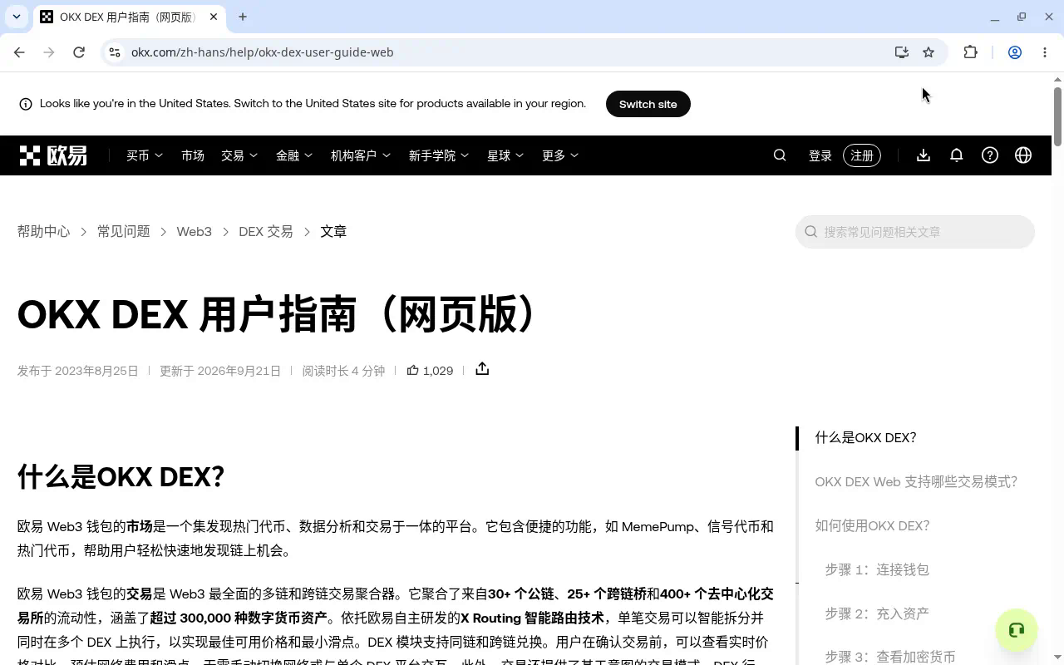The image size is (1064, 665).
Task: Expand the 交易 dropdown menu
Action: coord(239,155)
